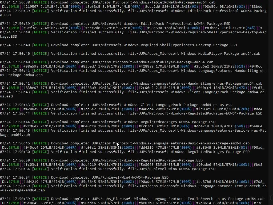Screen dimensions: 273x205
Task: Select the DL:19MiB speed indicator
Action: point(11,109)
